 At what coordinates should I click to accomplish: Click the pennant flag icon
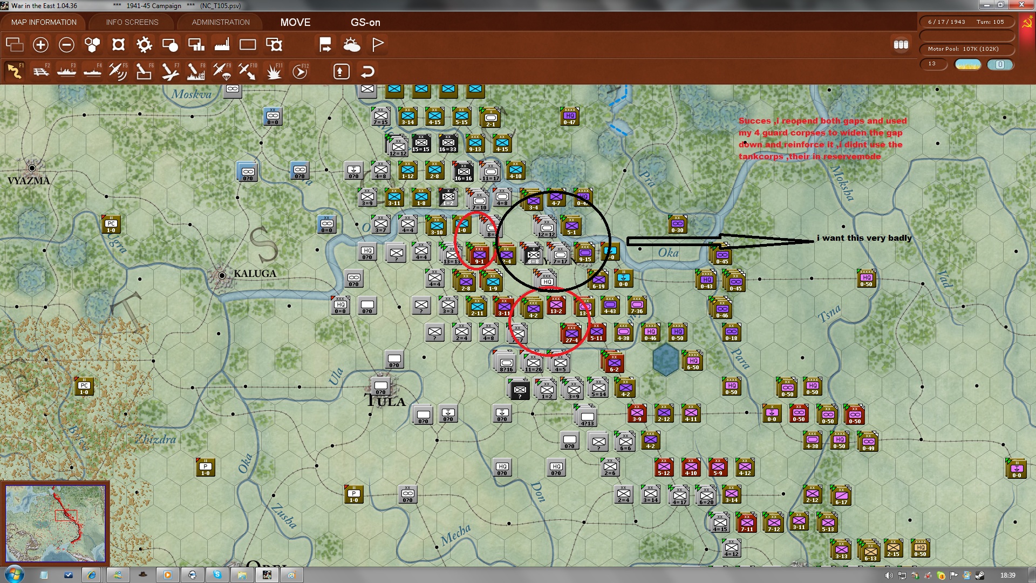[x=378, y=44]
